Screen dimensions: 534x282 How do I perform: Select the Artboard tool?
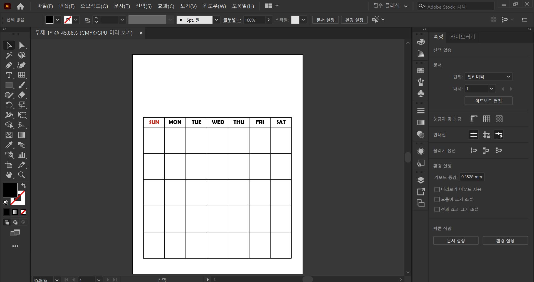(x=9, y=165)
